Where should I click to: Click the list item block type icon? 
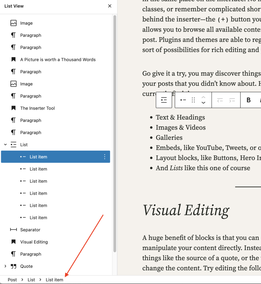(183, 100)
